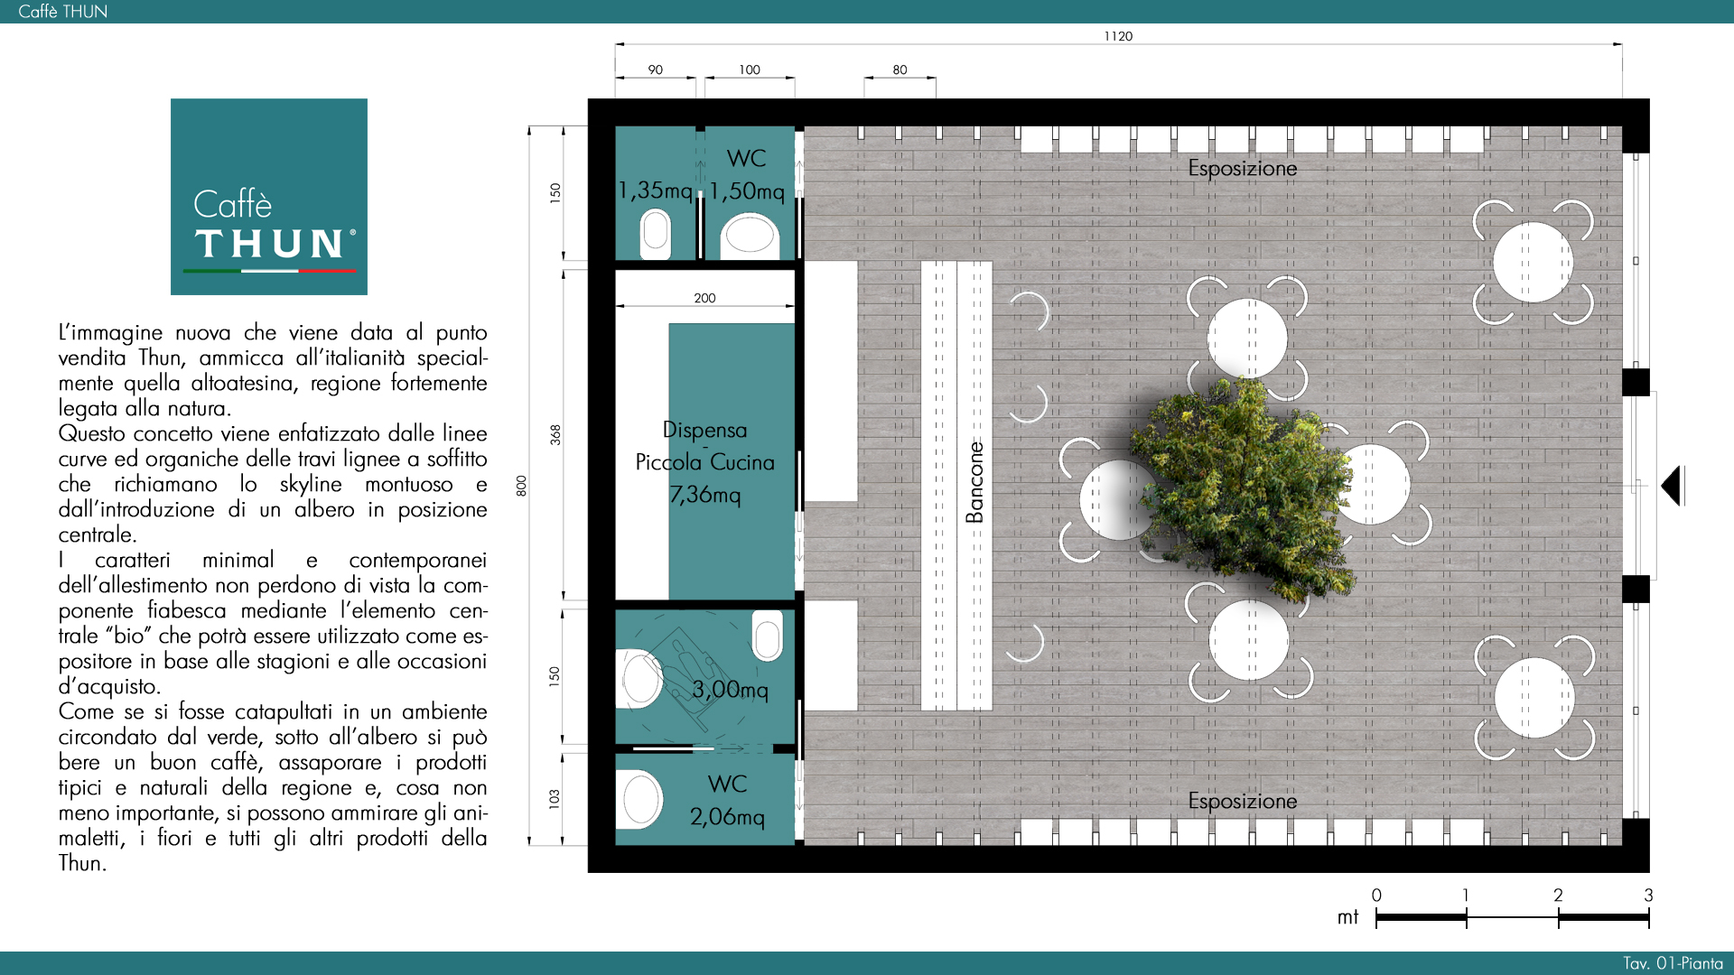
Task: Click the black entrance arrow marker
Action: click(x=1672, y=486)
